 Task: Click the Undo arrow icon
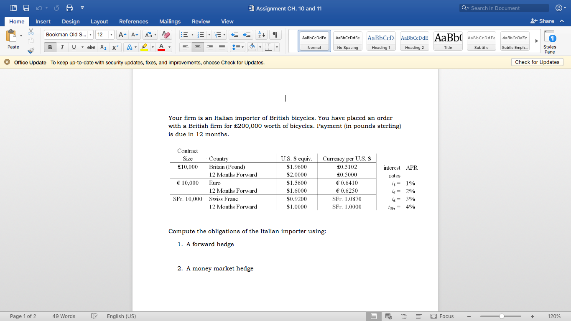click(40, 8)
